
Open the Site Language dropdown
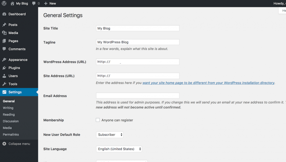pyautogui.click(x=119, y=149)
